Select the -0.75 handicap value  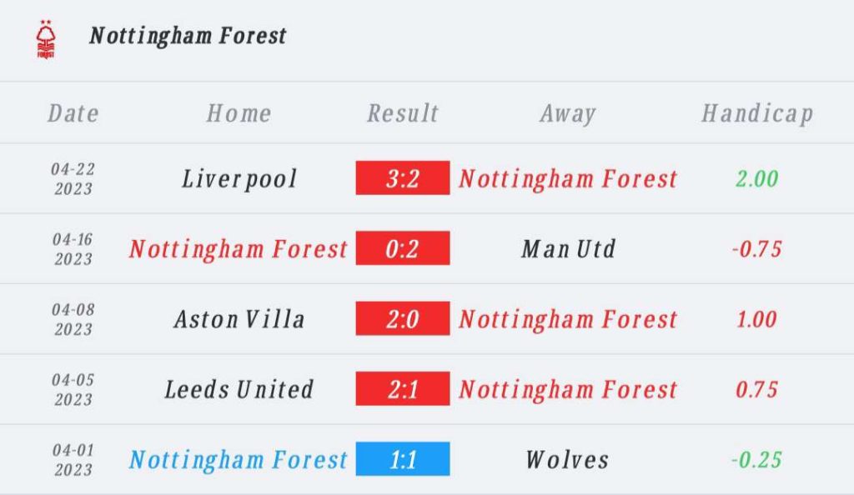(757, 249)
